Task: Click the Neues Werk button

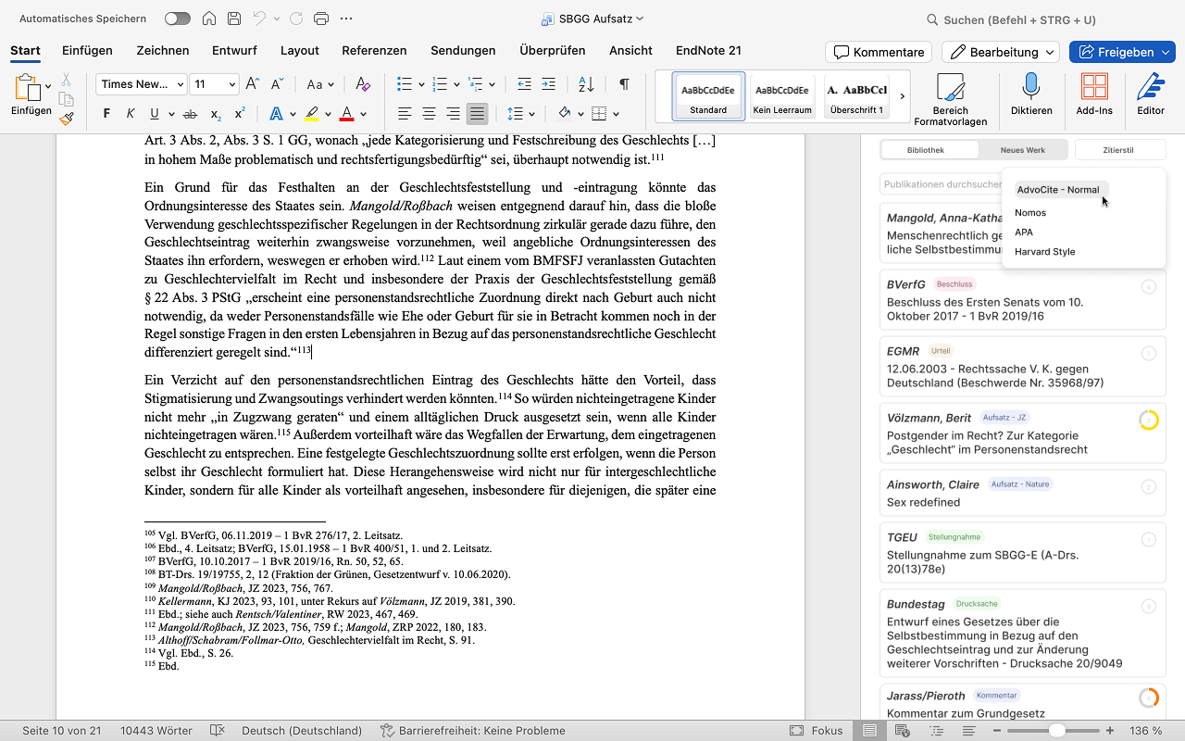Action: coord(1022,149)
